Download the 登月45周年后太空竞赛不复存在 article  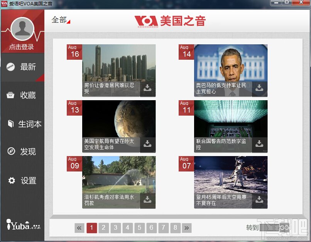pyautogui.click(x=259, y=200)
